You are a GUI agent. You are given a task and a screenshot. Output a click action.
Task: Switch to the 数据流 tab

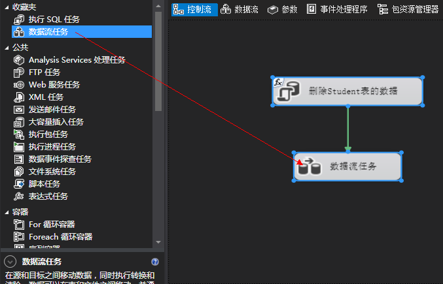pyautogui.click(x=239, y=10)
